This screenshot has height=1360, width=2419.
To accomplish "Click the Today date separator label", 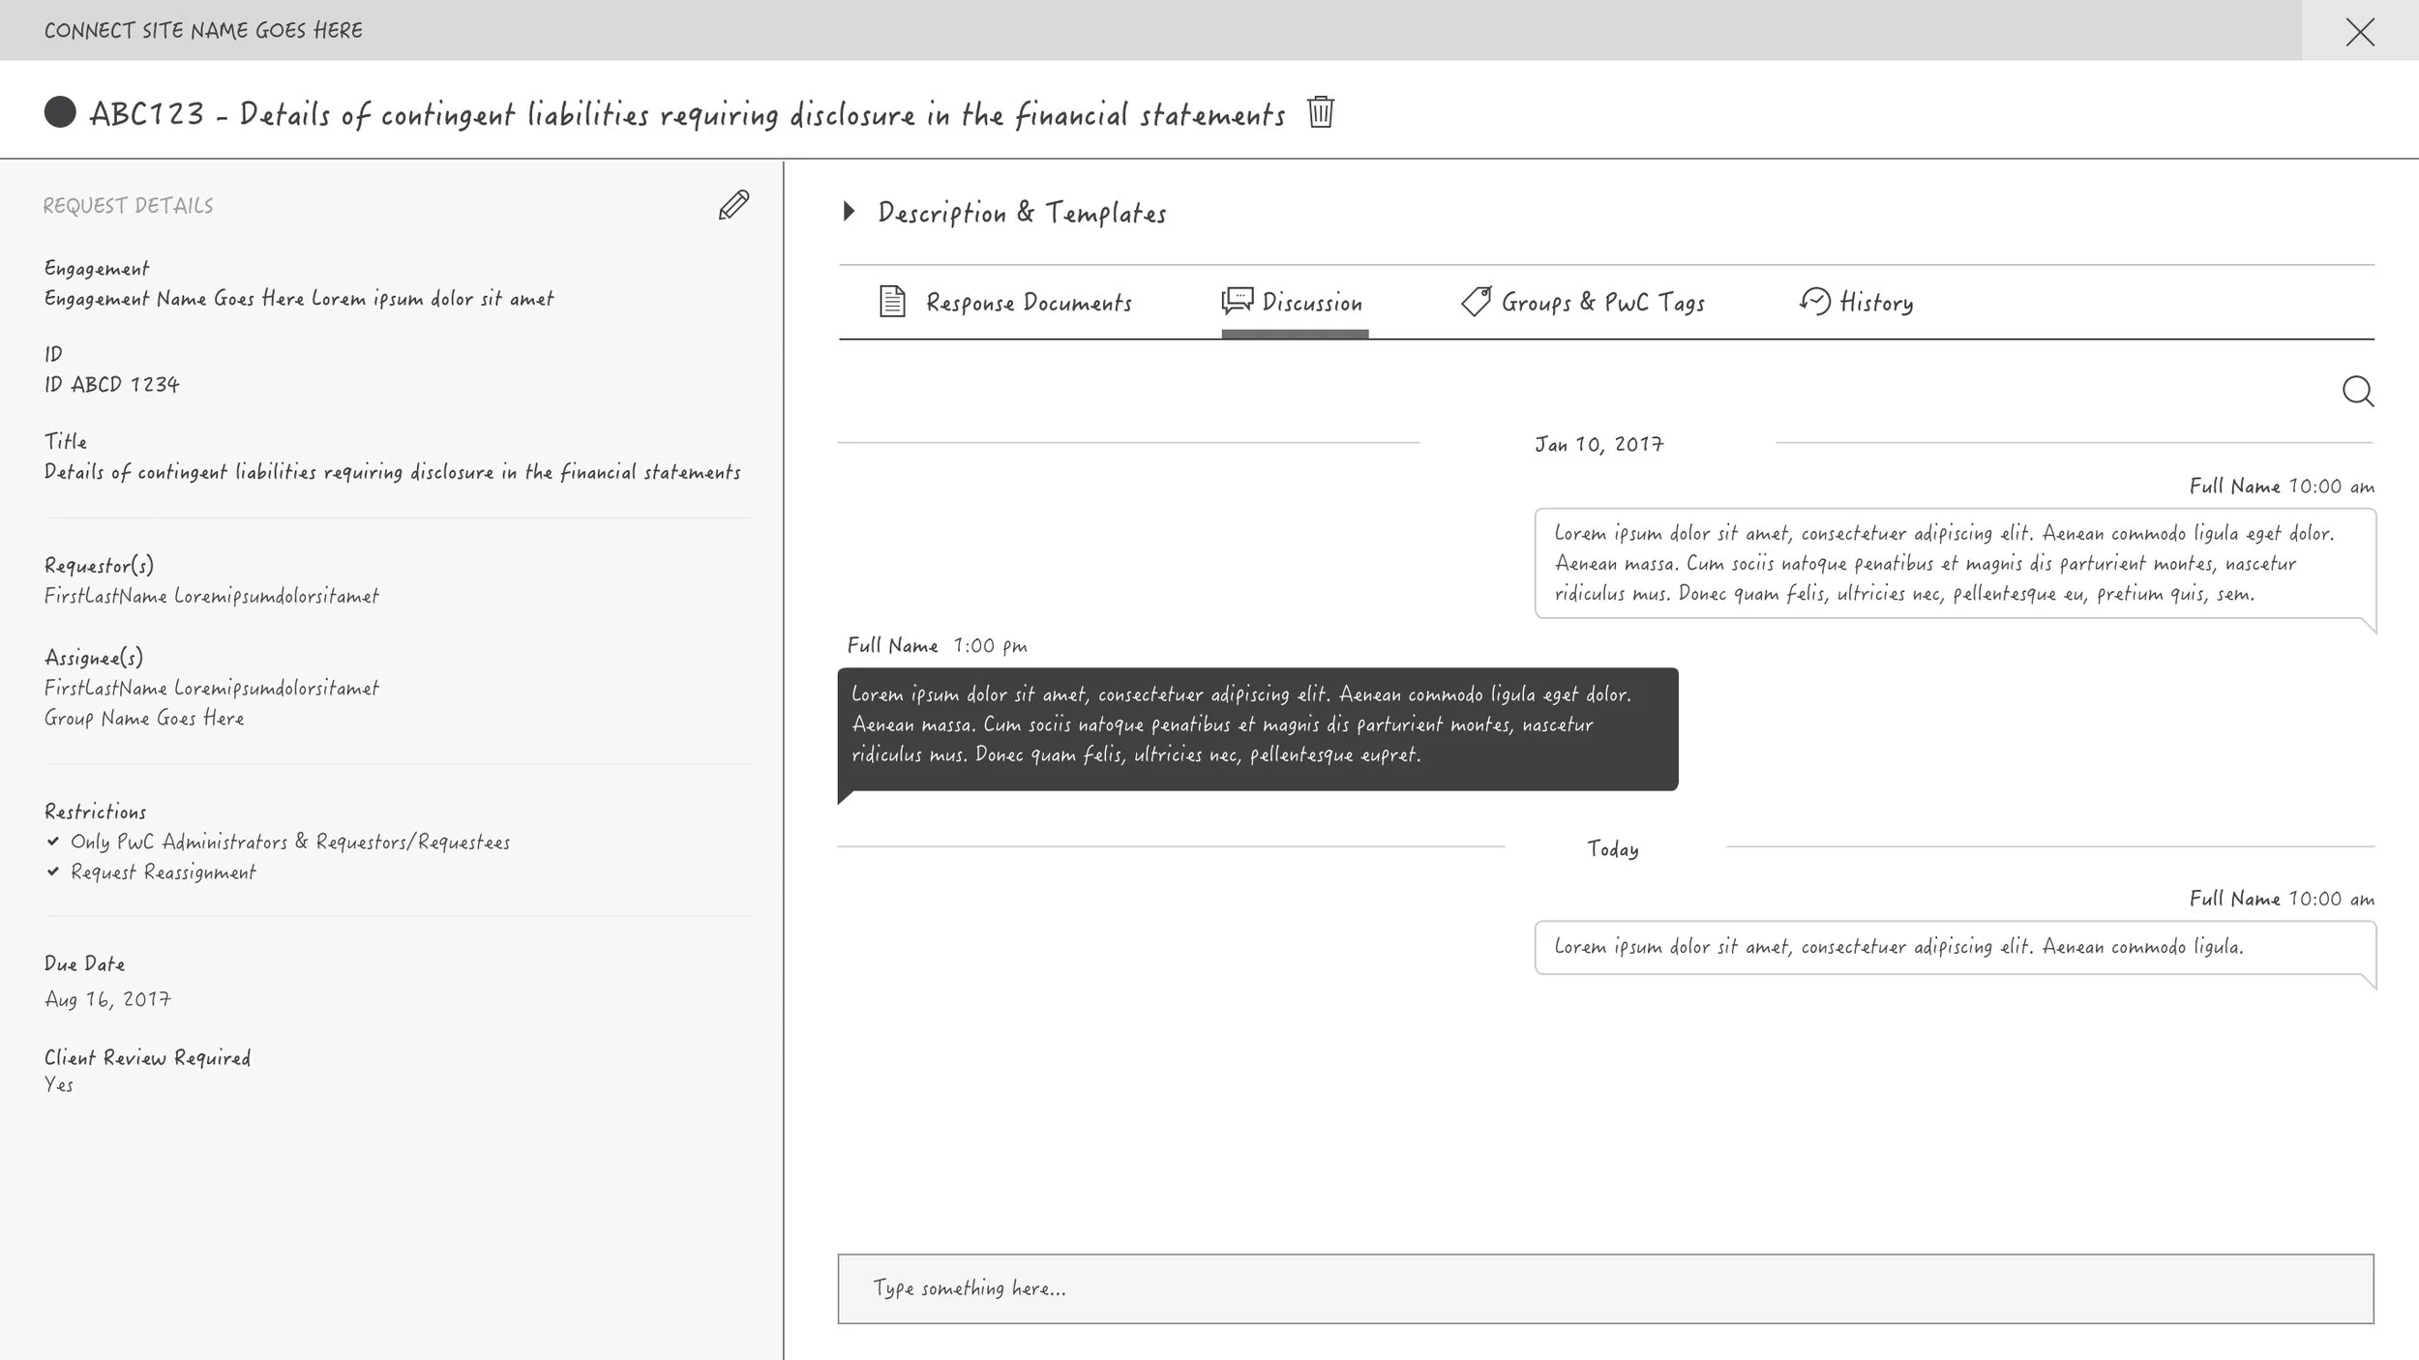I will pyautogui.click(x=1613, y=849).
